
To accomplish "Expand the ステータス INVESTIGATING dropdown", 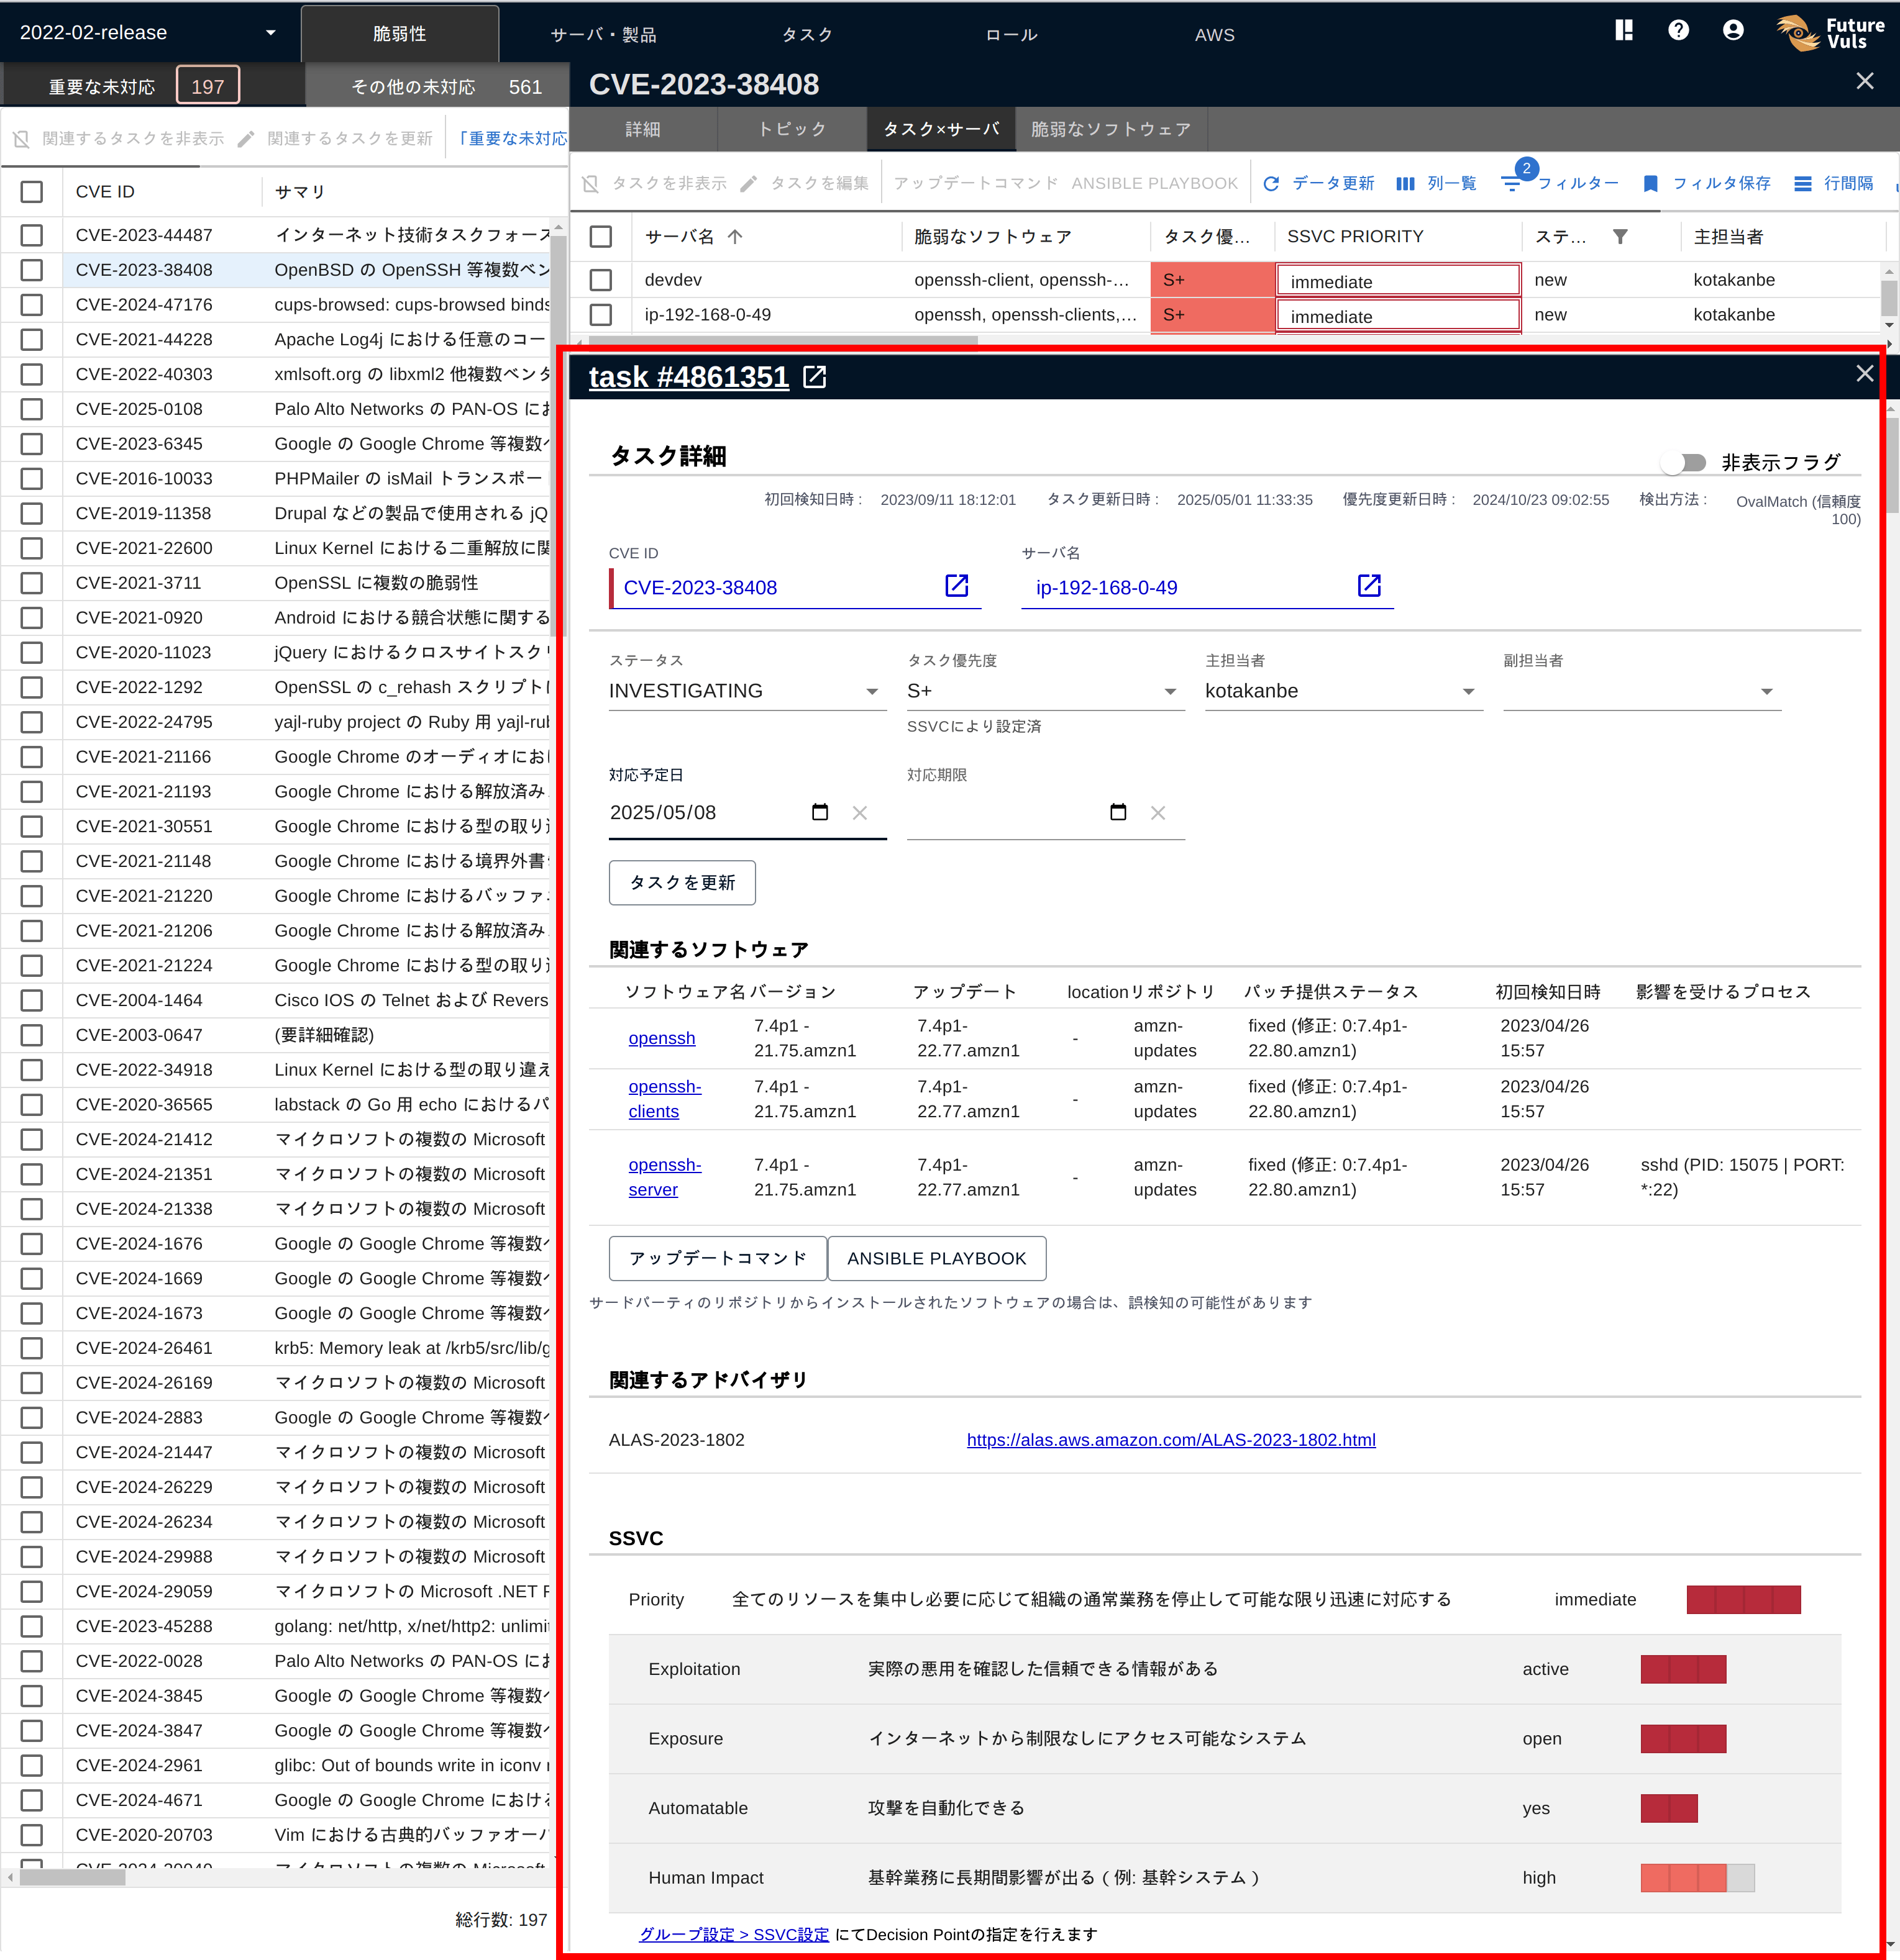I will 746,691.
